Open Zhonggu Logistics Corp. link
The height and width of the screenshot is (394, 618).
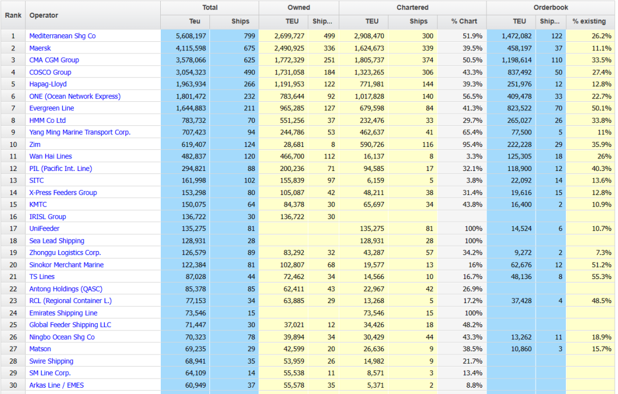[x=65, y=252]
